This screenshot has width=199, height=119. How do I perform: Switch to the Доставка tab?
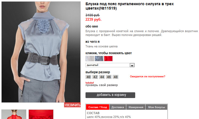point(118,107)
